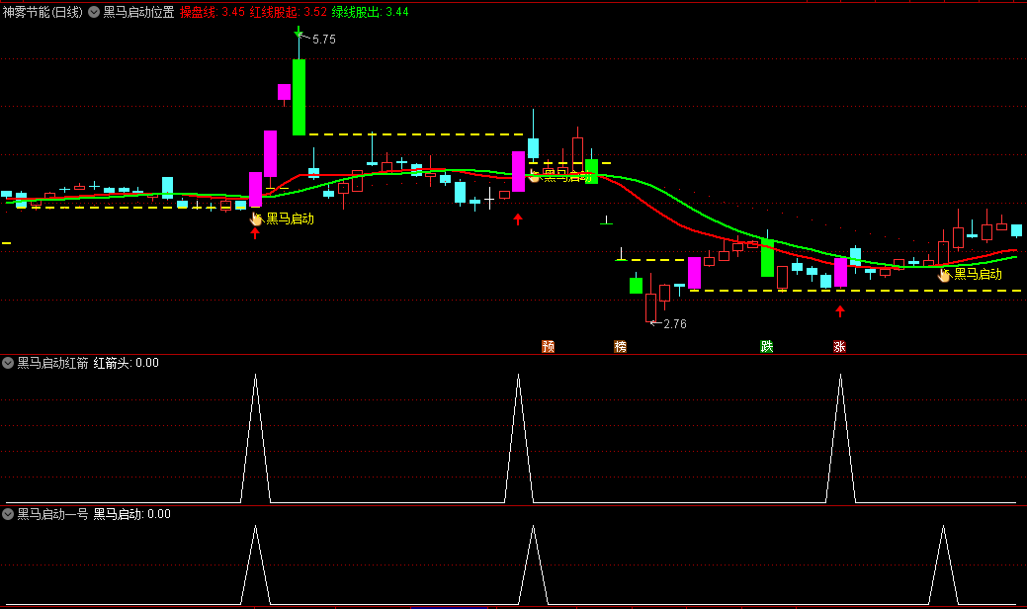Open the dropdown beside 黑马启动红箭 indicator
This screenshot has height=609, width=1027.
click(8, 363)
